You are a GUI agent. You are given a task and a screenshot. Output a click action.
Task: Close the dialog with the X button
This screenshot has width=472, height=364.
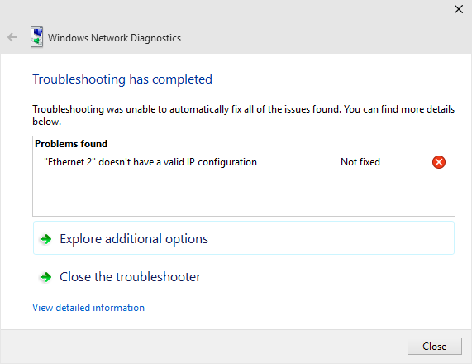coord(459,9)
